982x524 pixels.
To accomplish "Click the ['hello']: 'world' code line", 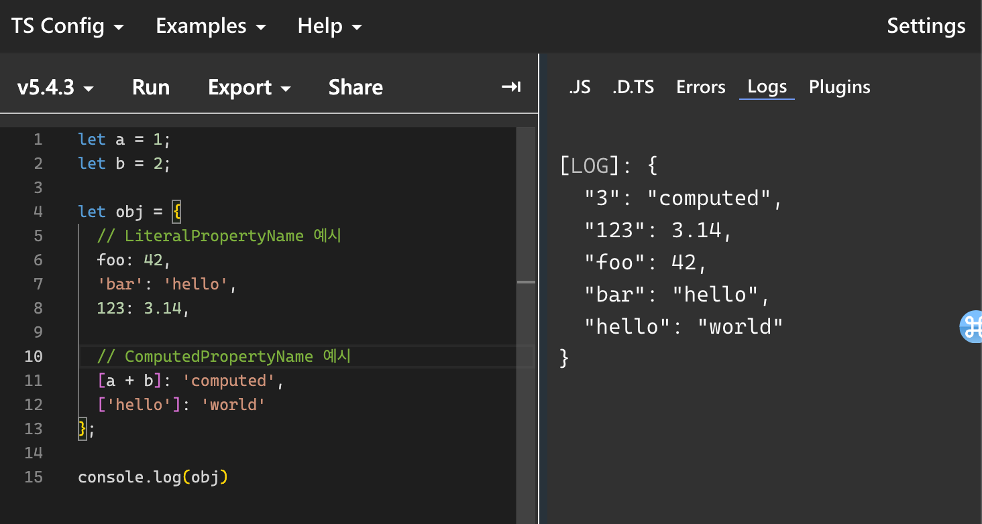I will (x=182, y=405).
